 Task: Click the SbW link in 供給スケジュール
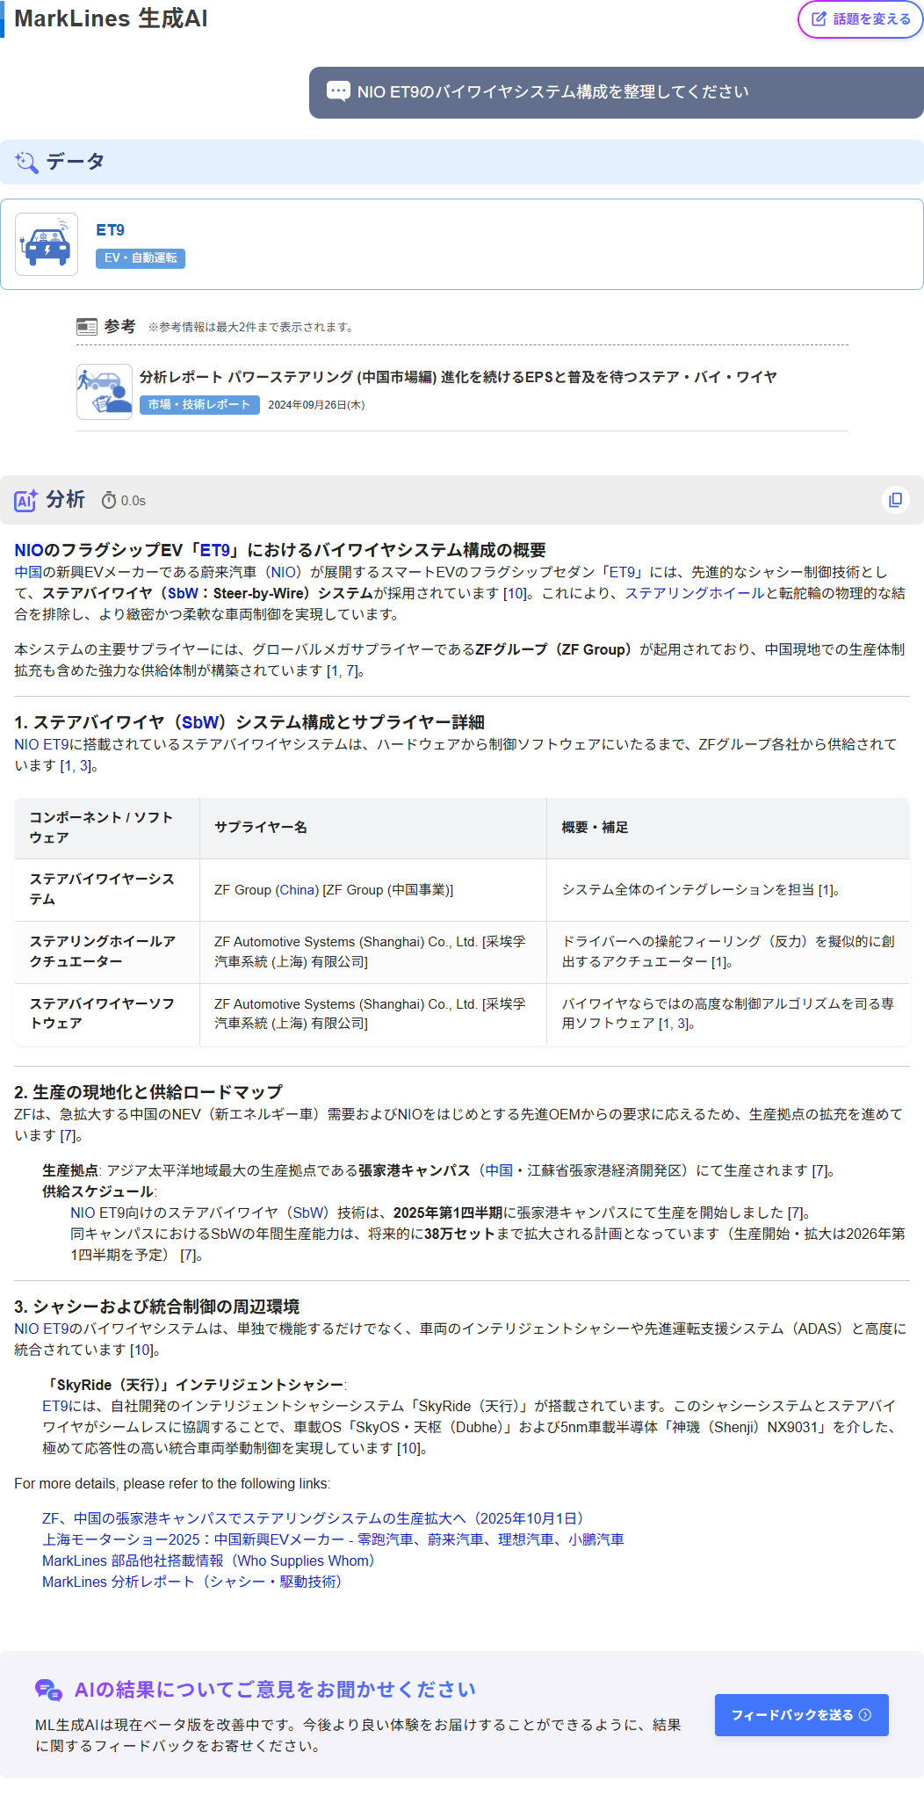click(x=308, y=1213)
